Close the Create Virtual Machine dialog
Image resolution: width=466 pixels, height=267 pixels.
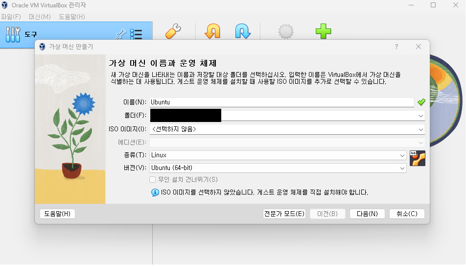pos(419,47)
